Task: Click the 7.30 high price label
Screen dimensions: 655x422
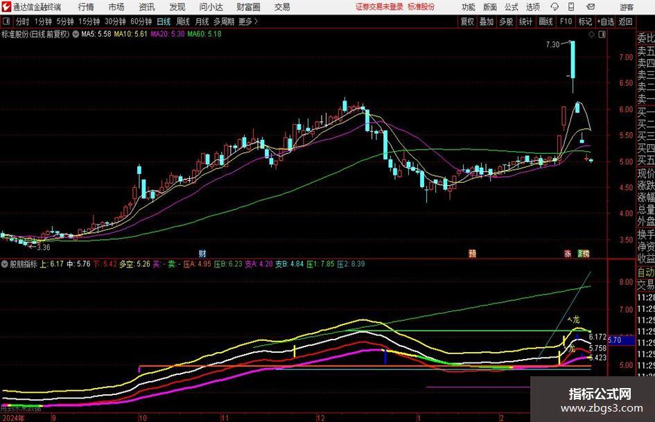Action: [552, 44]
